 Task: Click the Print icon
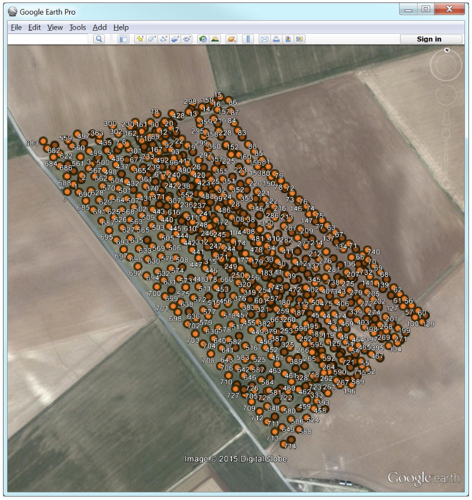(276, 39)
